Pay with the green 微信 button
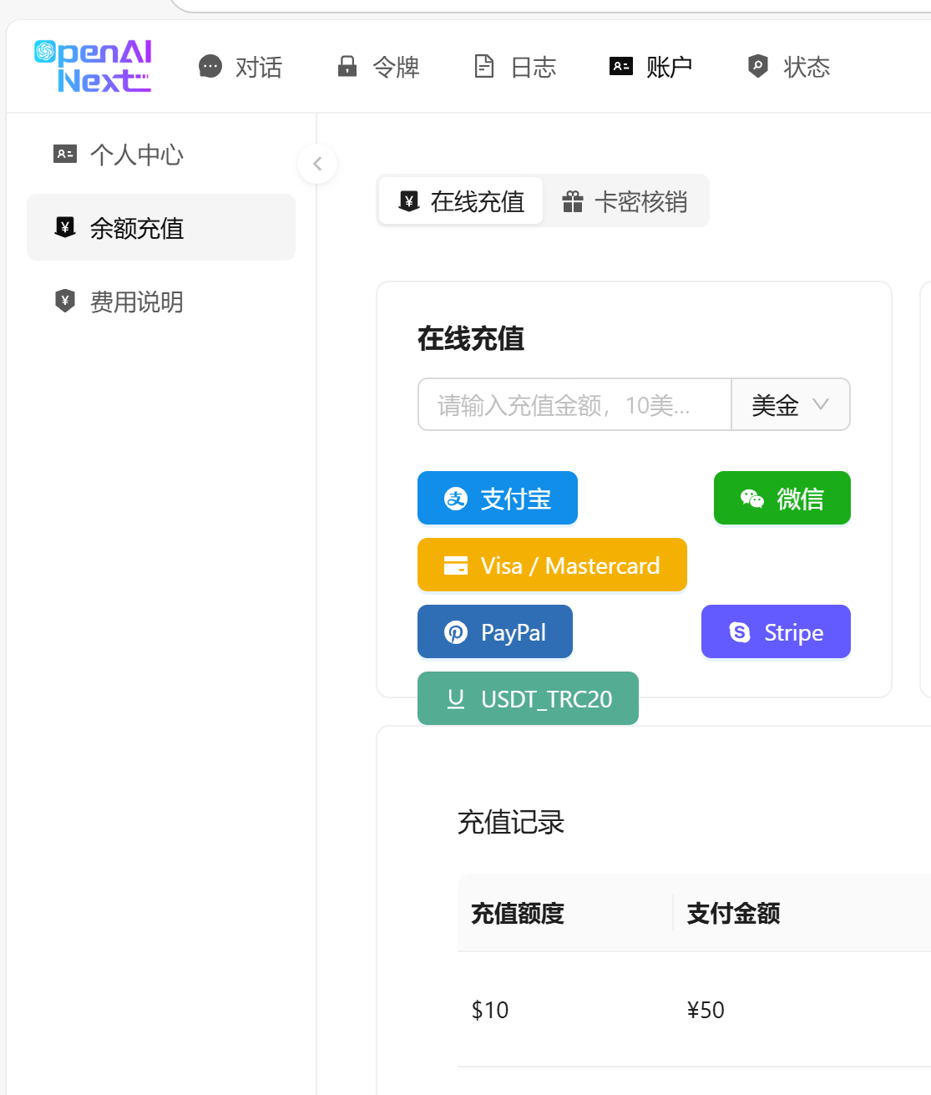This screenshot has height=1095, width=931. [782, 499]
